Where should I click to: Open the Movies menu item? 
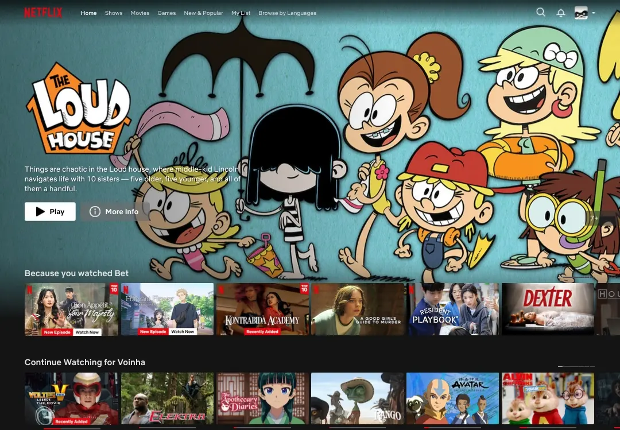[140, 13]
